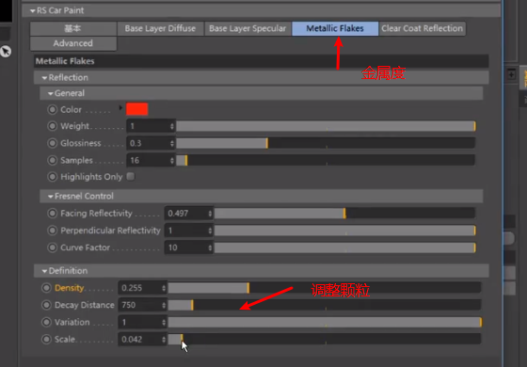Collapse the General subgroup
The image size is (527, 367).
click(51, 93)
